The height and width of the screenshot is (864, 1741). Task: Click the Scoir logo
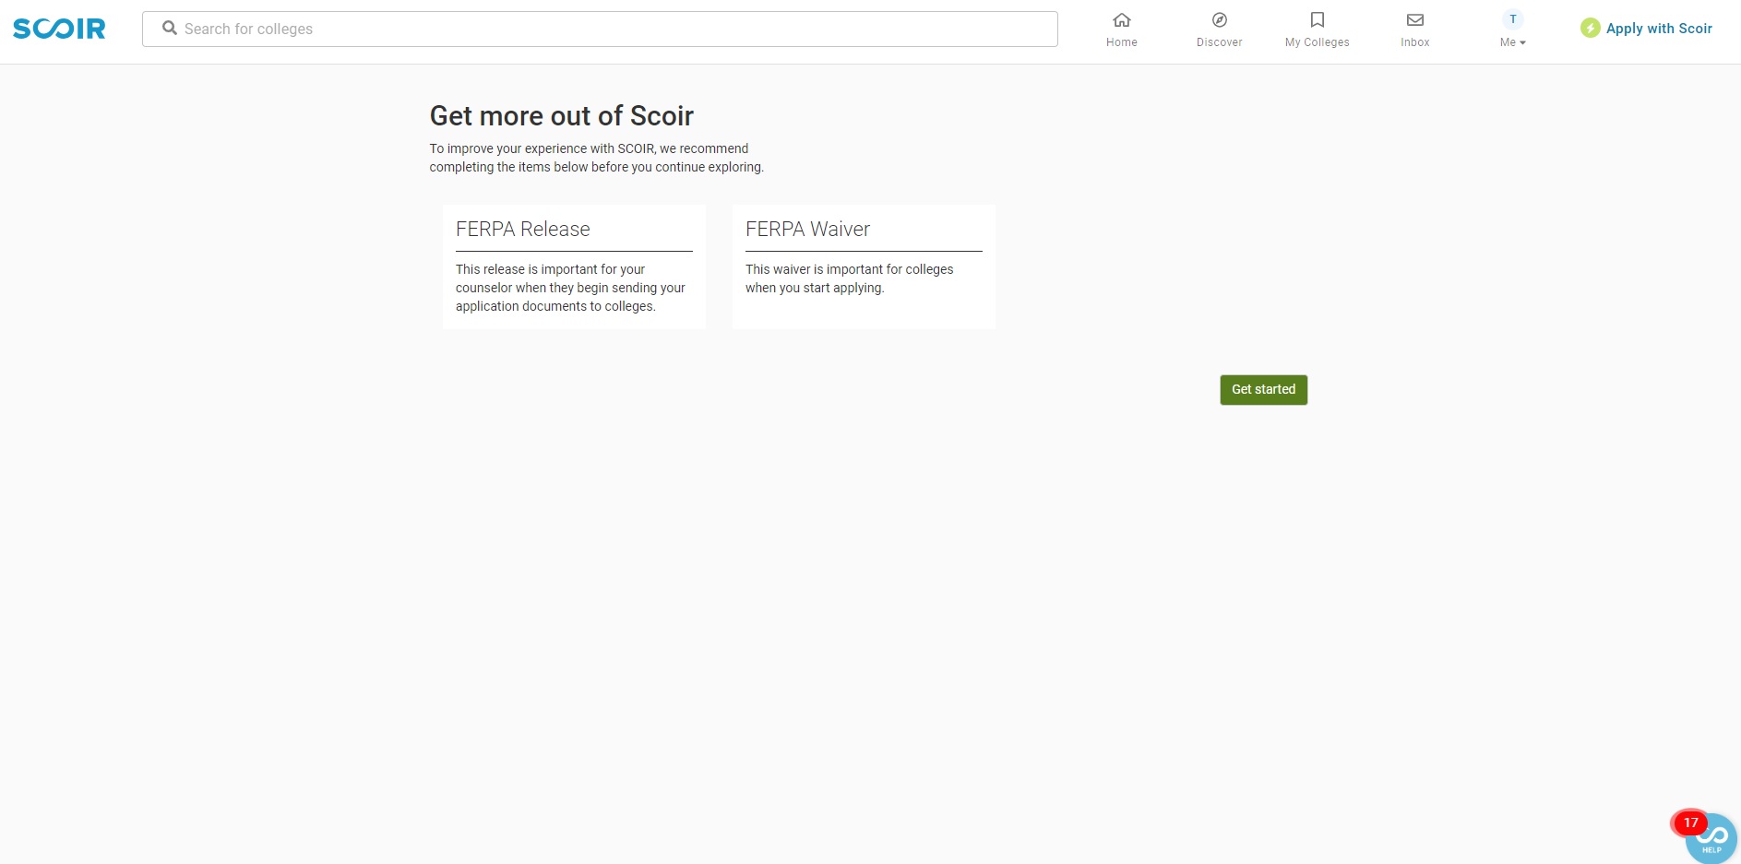pyautogui.click(x=59, y=29)
